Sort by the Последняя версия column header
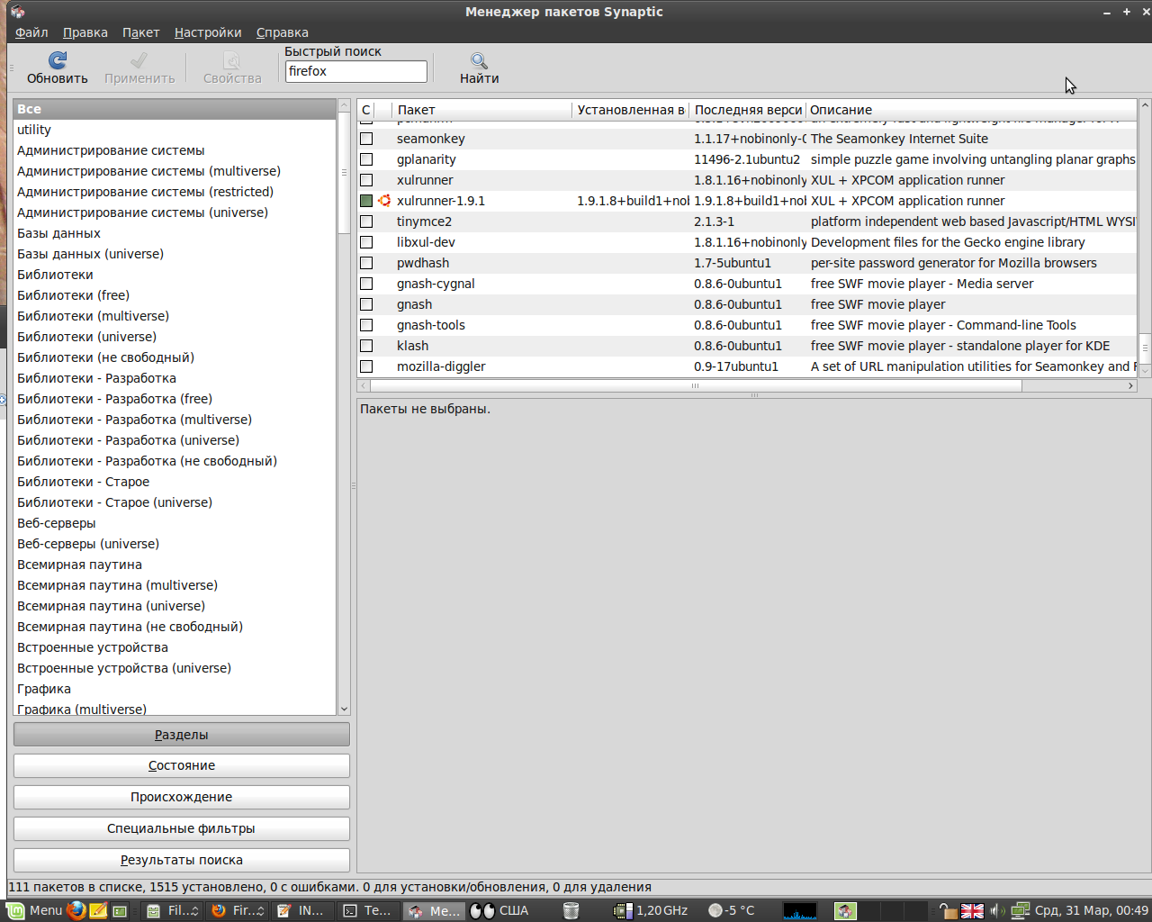 pyautogui.click(x=748, y=110)
